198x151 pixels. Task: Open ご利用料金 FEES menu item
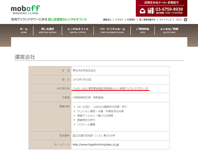pyautogui.click(x=143, y=30)
